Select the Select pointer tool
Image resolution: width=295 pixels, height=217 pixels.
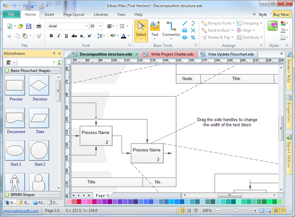tap(141, 29)
